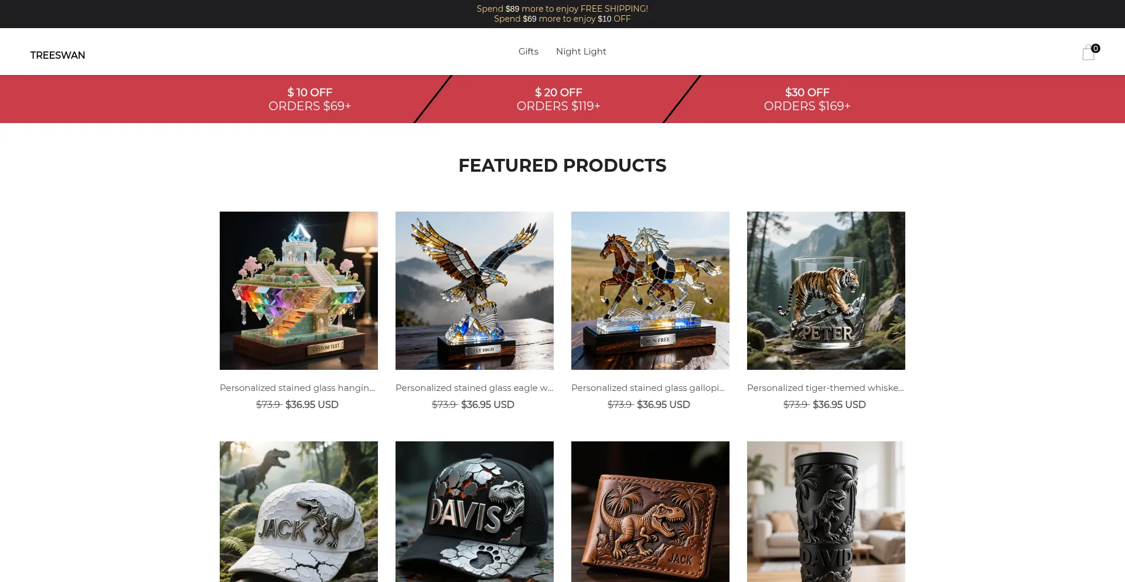Open the tiger whiskey glass PETER image
The width and height of the screenshot is (1125, 582).
[x=826, y=291]
